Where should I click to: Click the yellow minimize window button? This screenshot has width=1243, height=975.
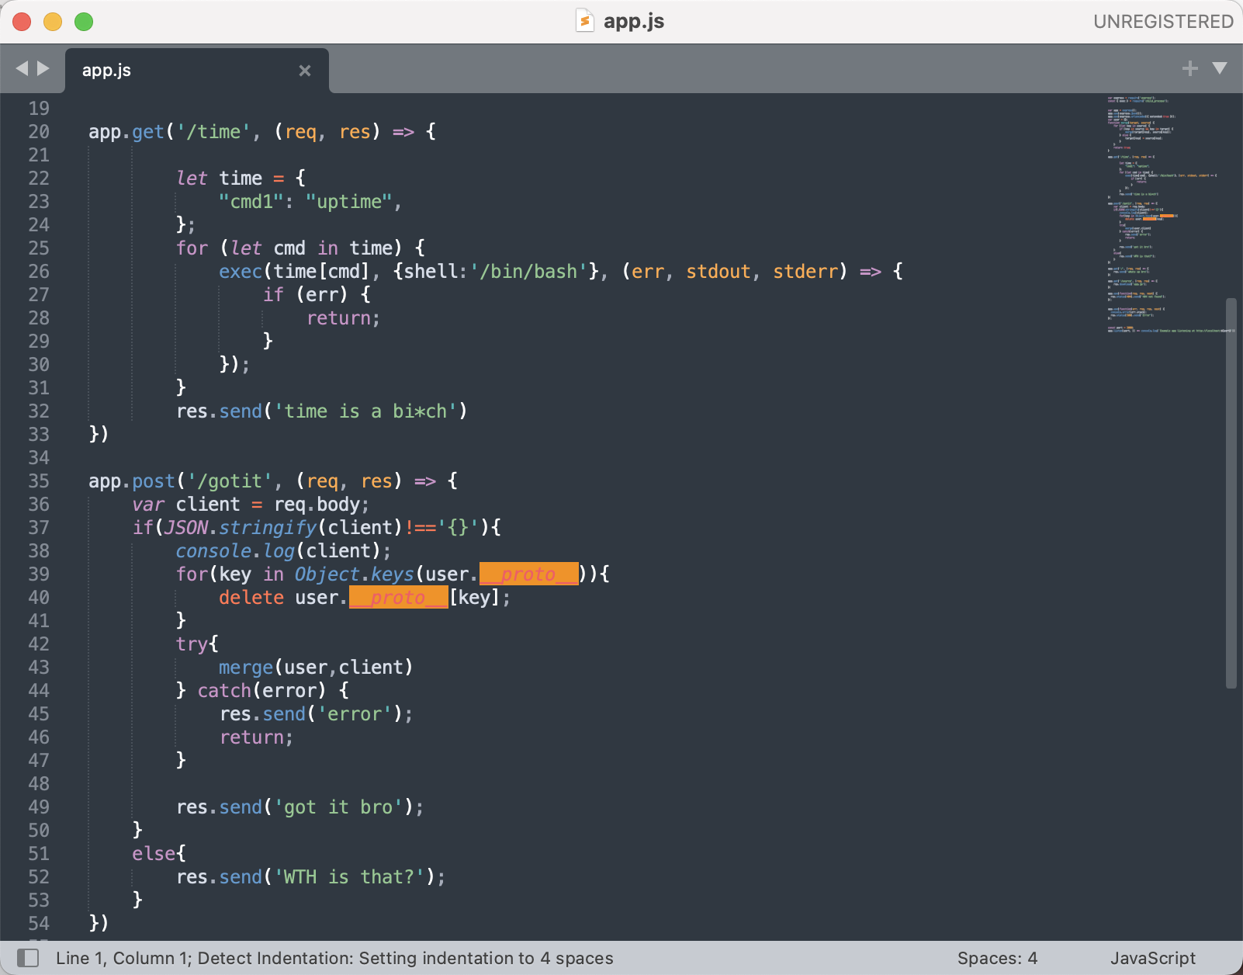[53, 22]
